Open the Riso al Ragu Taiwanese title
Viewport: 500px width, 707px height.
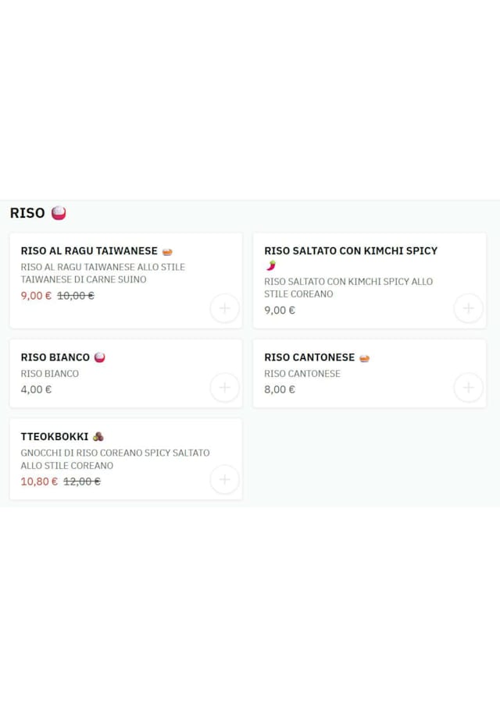click(x=89, y=251)
